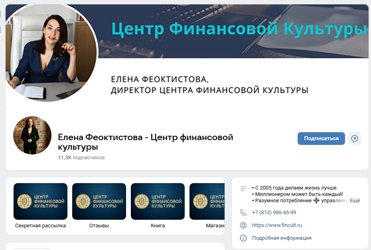This screenshot has width=371, height=250.
Task: Subscribe with the Подписаться button
Action: pyautogui.click(x=321, y=139)
